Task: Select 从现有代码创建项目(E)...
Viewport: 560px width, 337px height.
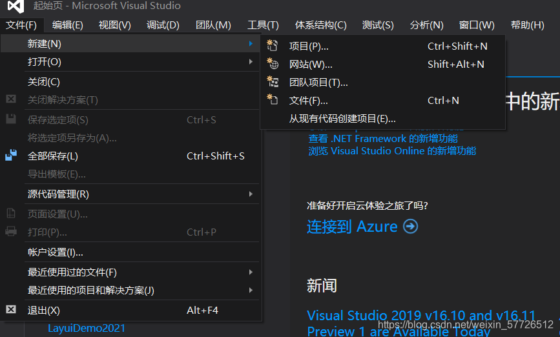Action: (x=382, y=119)
